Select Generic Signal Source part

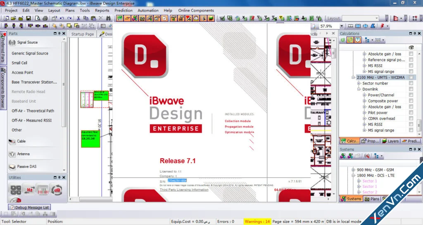pos(30,53)
